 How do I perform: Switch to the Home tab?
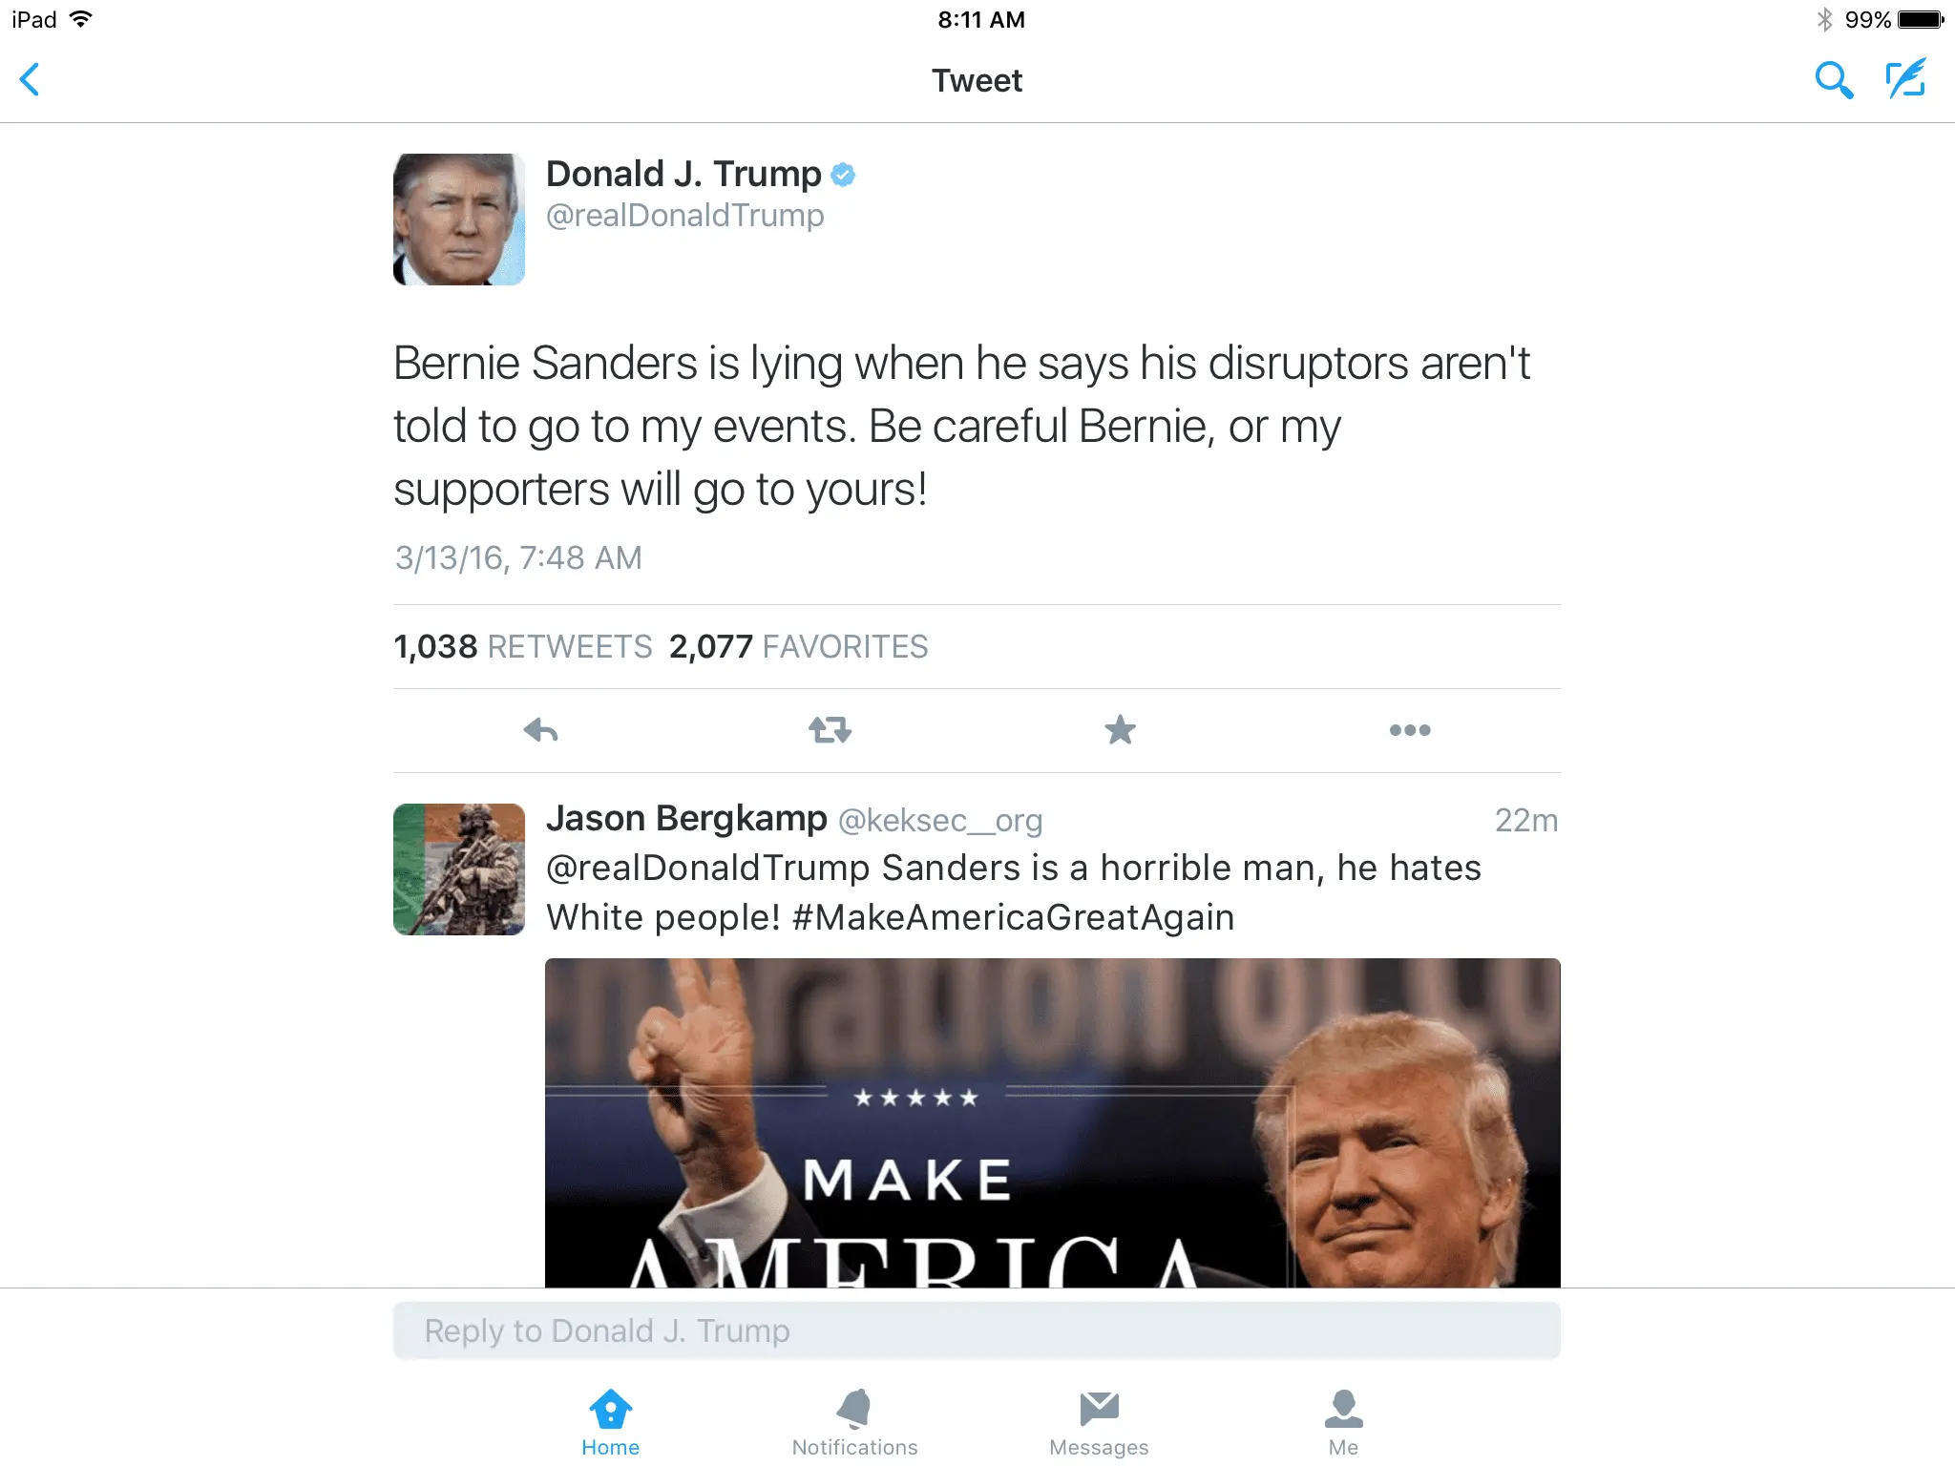(x=611, y=1422)
